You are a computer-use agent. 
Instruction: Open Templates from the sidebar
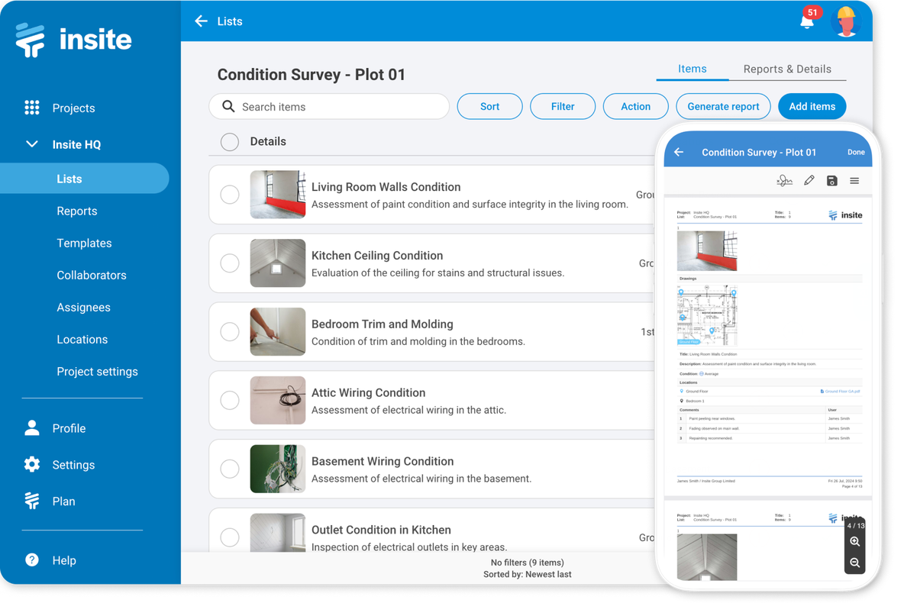[x=84, y=243]
